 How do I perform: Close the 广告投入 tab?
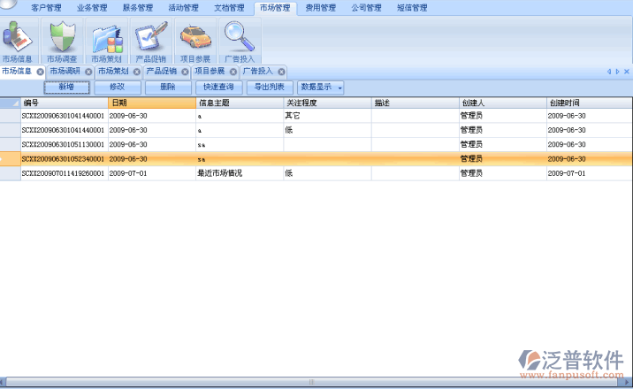pos(281,72)
